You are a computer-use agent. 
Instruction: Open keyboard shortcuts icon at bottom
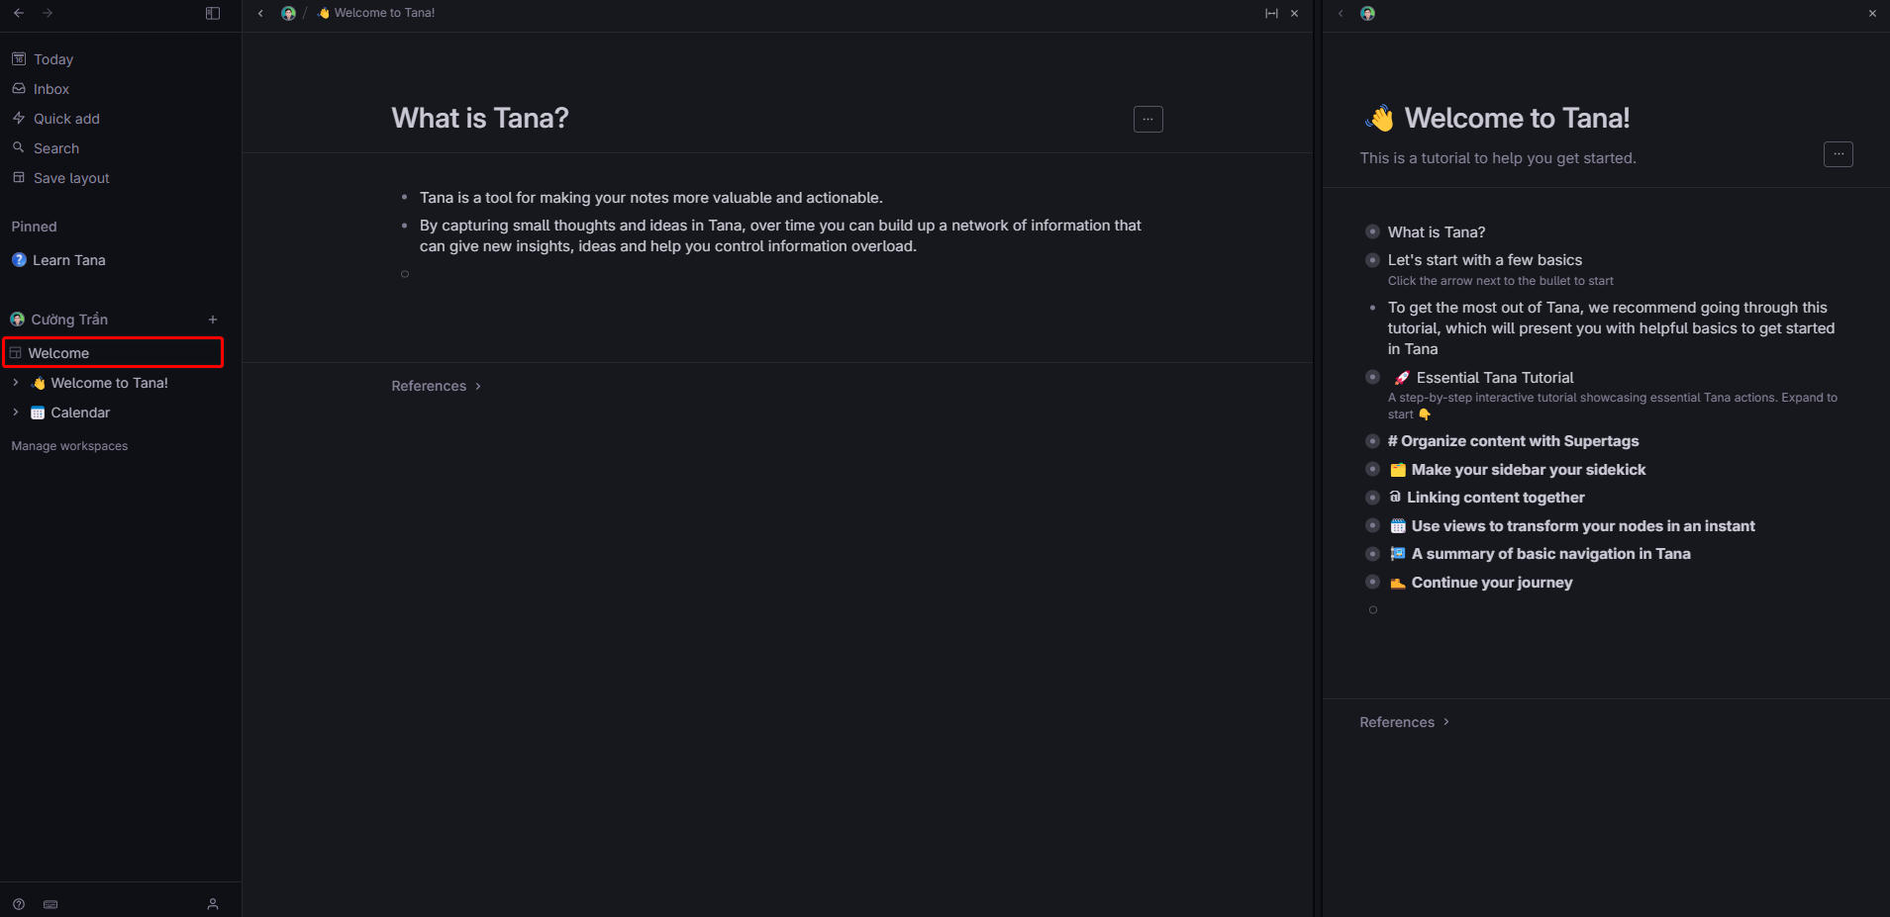50,904
